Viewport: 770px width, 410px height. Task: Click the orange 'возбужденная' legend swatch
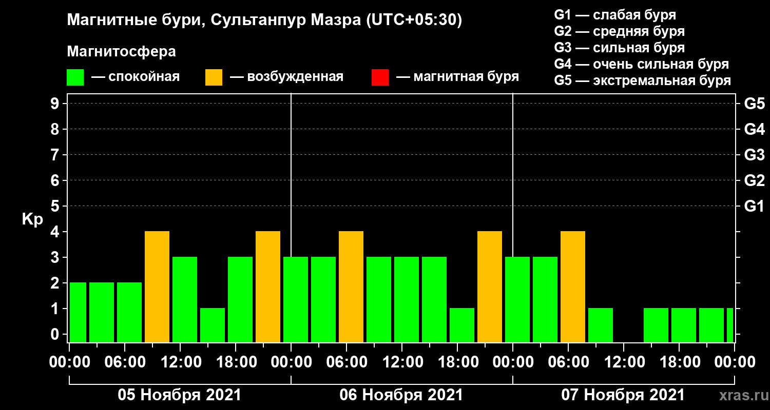(x=214, y=77)
